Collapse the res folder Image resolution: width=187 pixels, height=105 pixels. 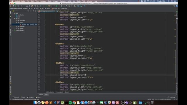click(14, 19)
